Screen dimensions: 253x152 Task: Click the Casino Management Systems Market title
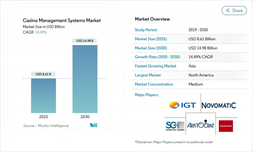tap(62, 20)
